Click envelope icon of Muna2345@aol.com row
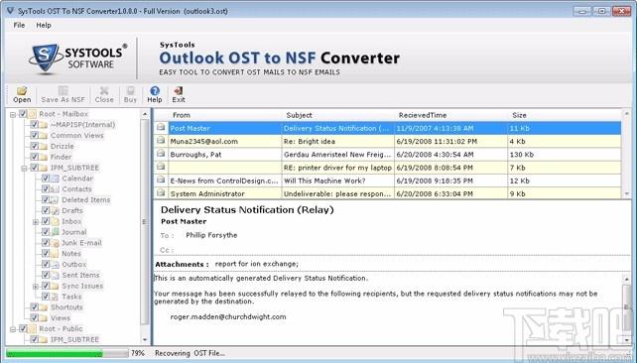The image size is (637, 363). click(161, 141)
